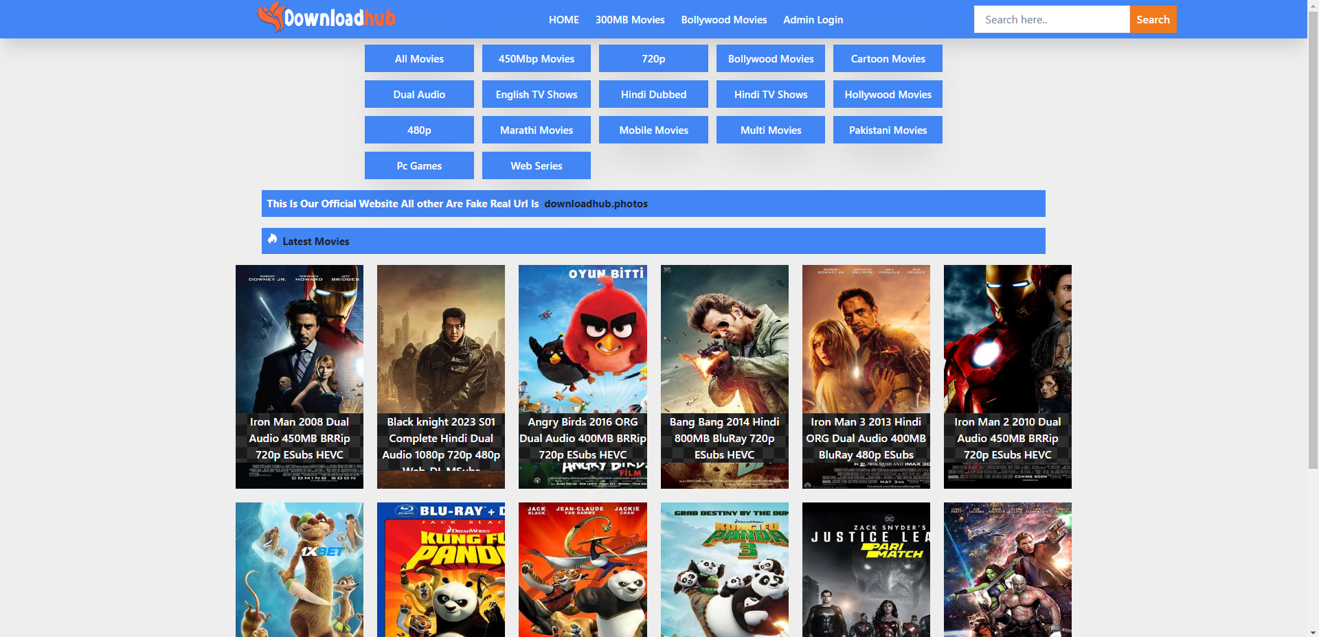This screenshot has width=1319, height=637.
Task: Open the Ice Age poster with 1XBET logo
Action: click(300, 570)
